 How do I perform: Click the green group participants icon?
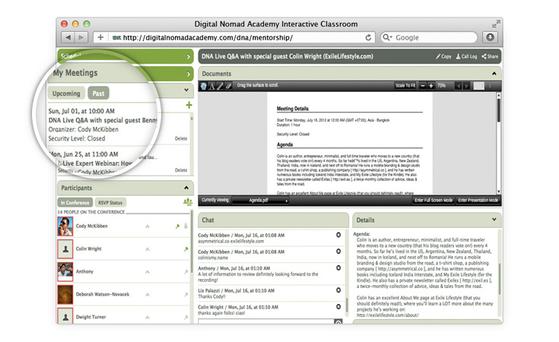coord(188,202)
